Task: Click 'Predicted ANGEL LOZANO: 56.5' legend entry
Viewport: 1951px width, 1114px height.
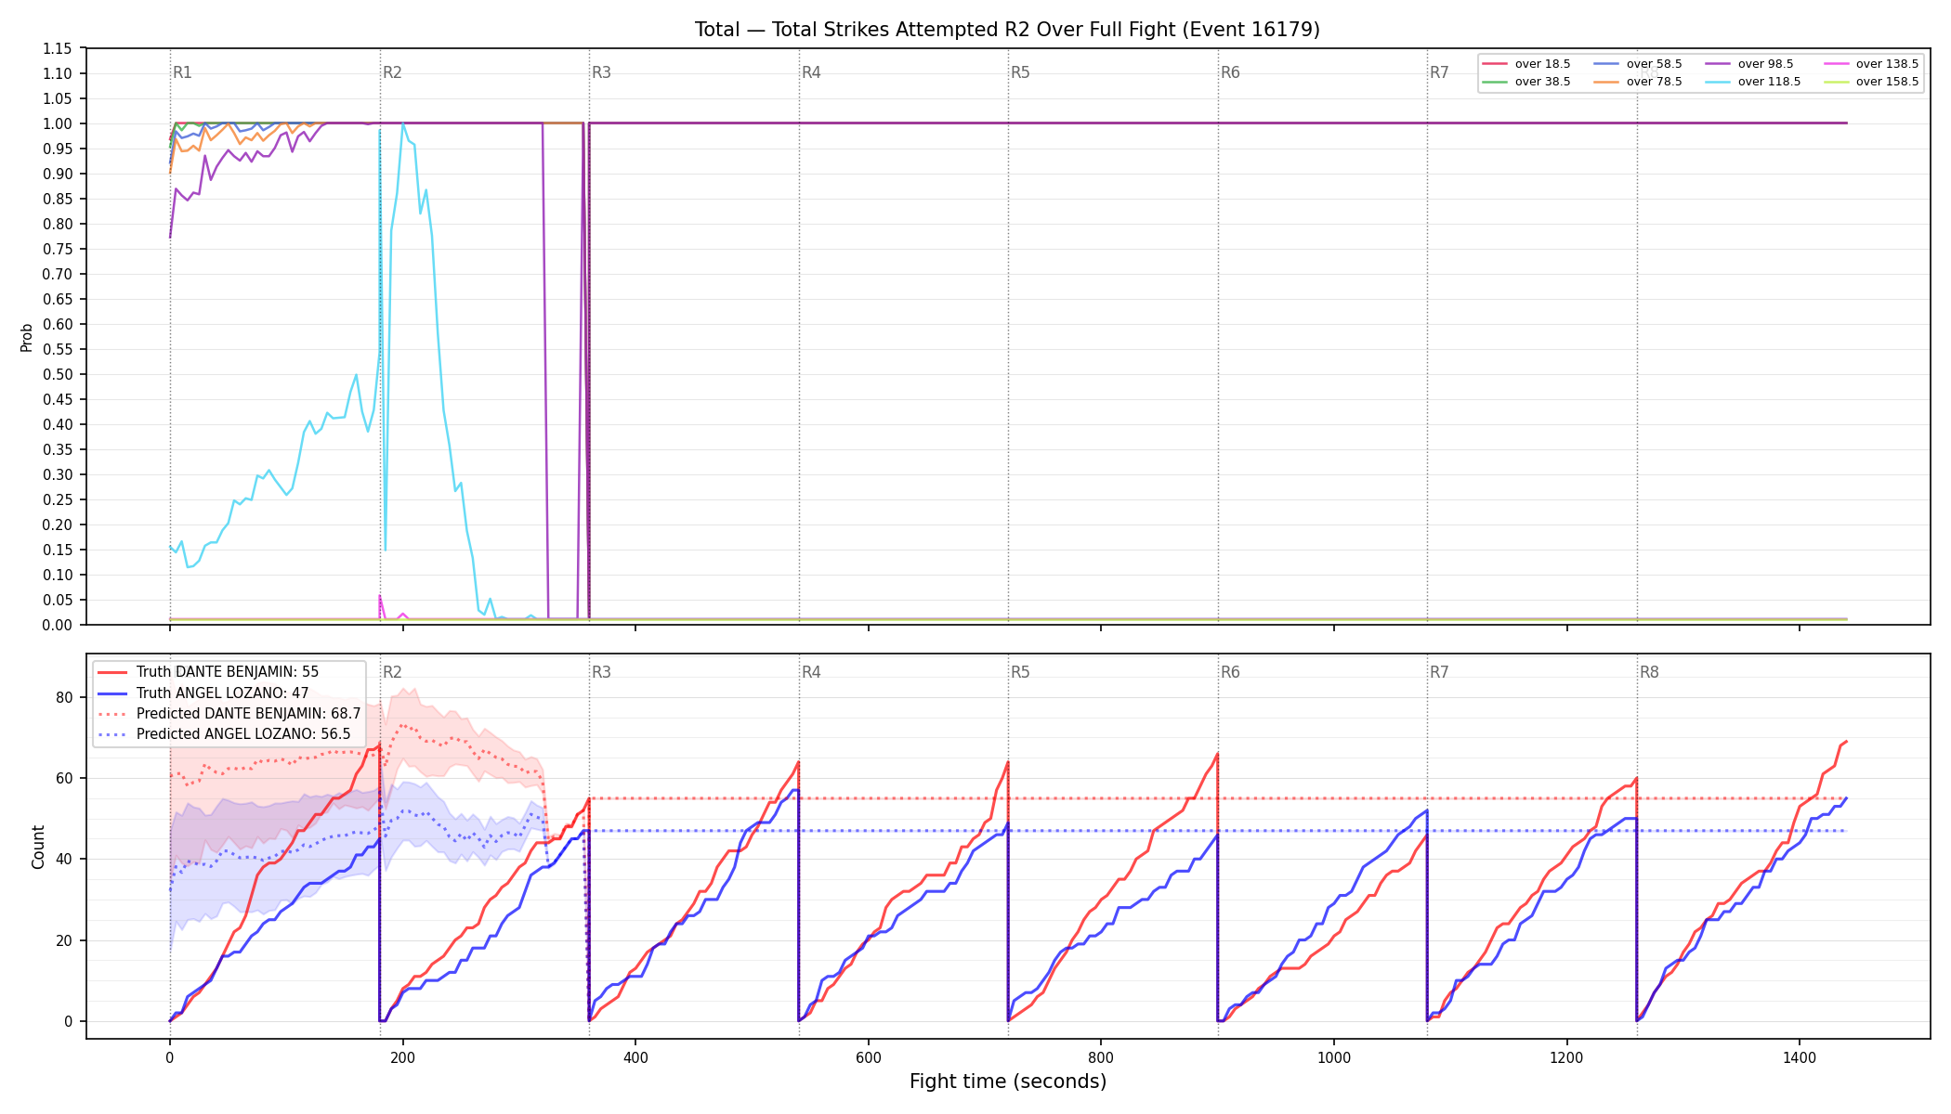Action: 224,734
